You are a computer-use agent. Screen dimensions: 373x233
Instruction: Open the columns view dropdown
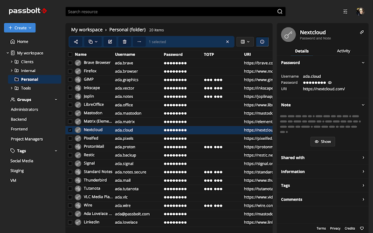tap(245, 42)
